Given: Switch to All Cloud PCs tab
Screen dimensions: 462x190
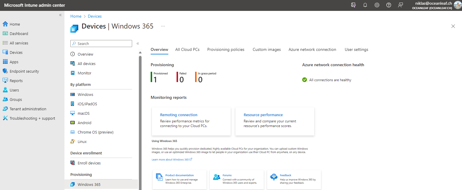Looking at the screenshot, I should pyautogui.click(x=187, y=49).
